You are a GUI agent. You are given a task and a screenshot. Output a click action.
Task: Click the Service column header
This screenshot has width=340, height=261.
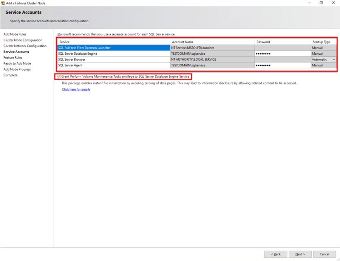114,42
